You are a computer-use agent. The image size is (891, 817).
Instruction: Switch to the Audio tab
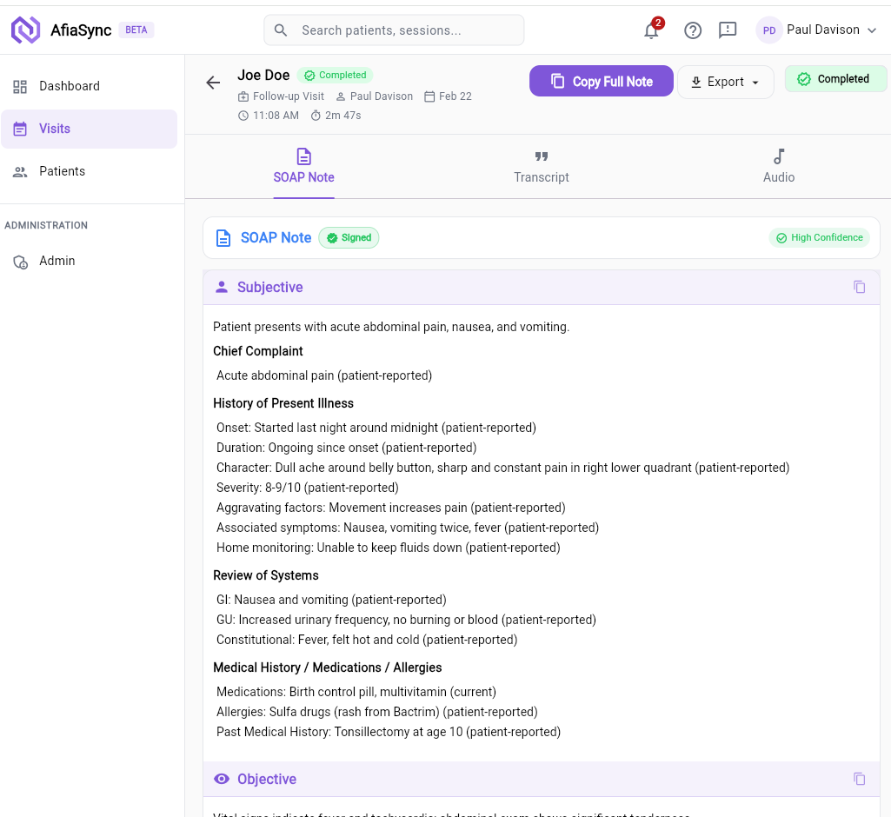tap(778, 168)
